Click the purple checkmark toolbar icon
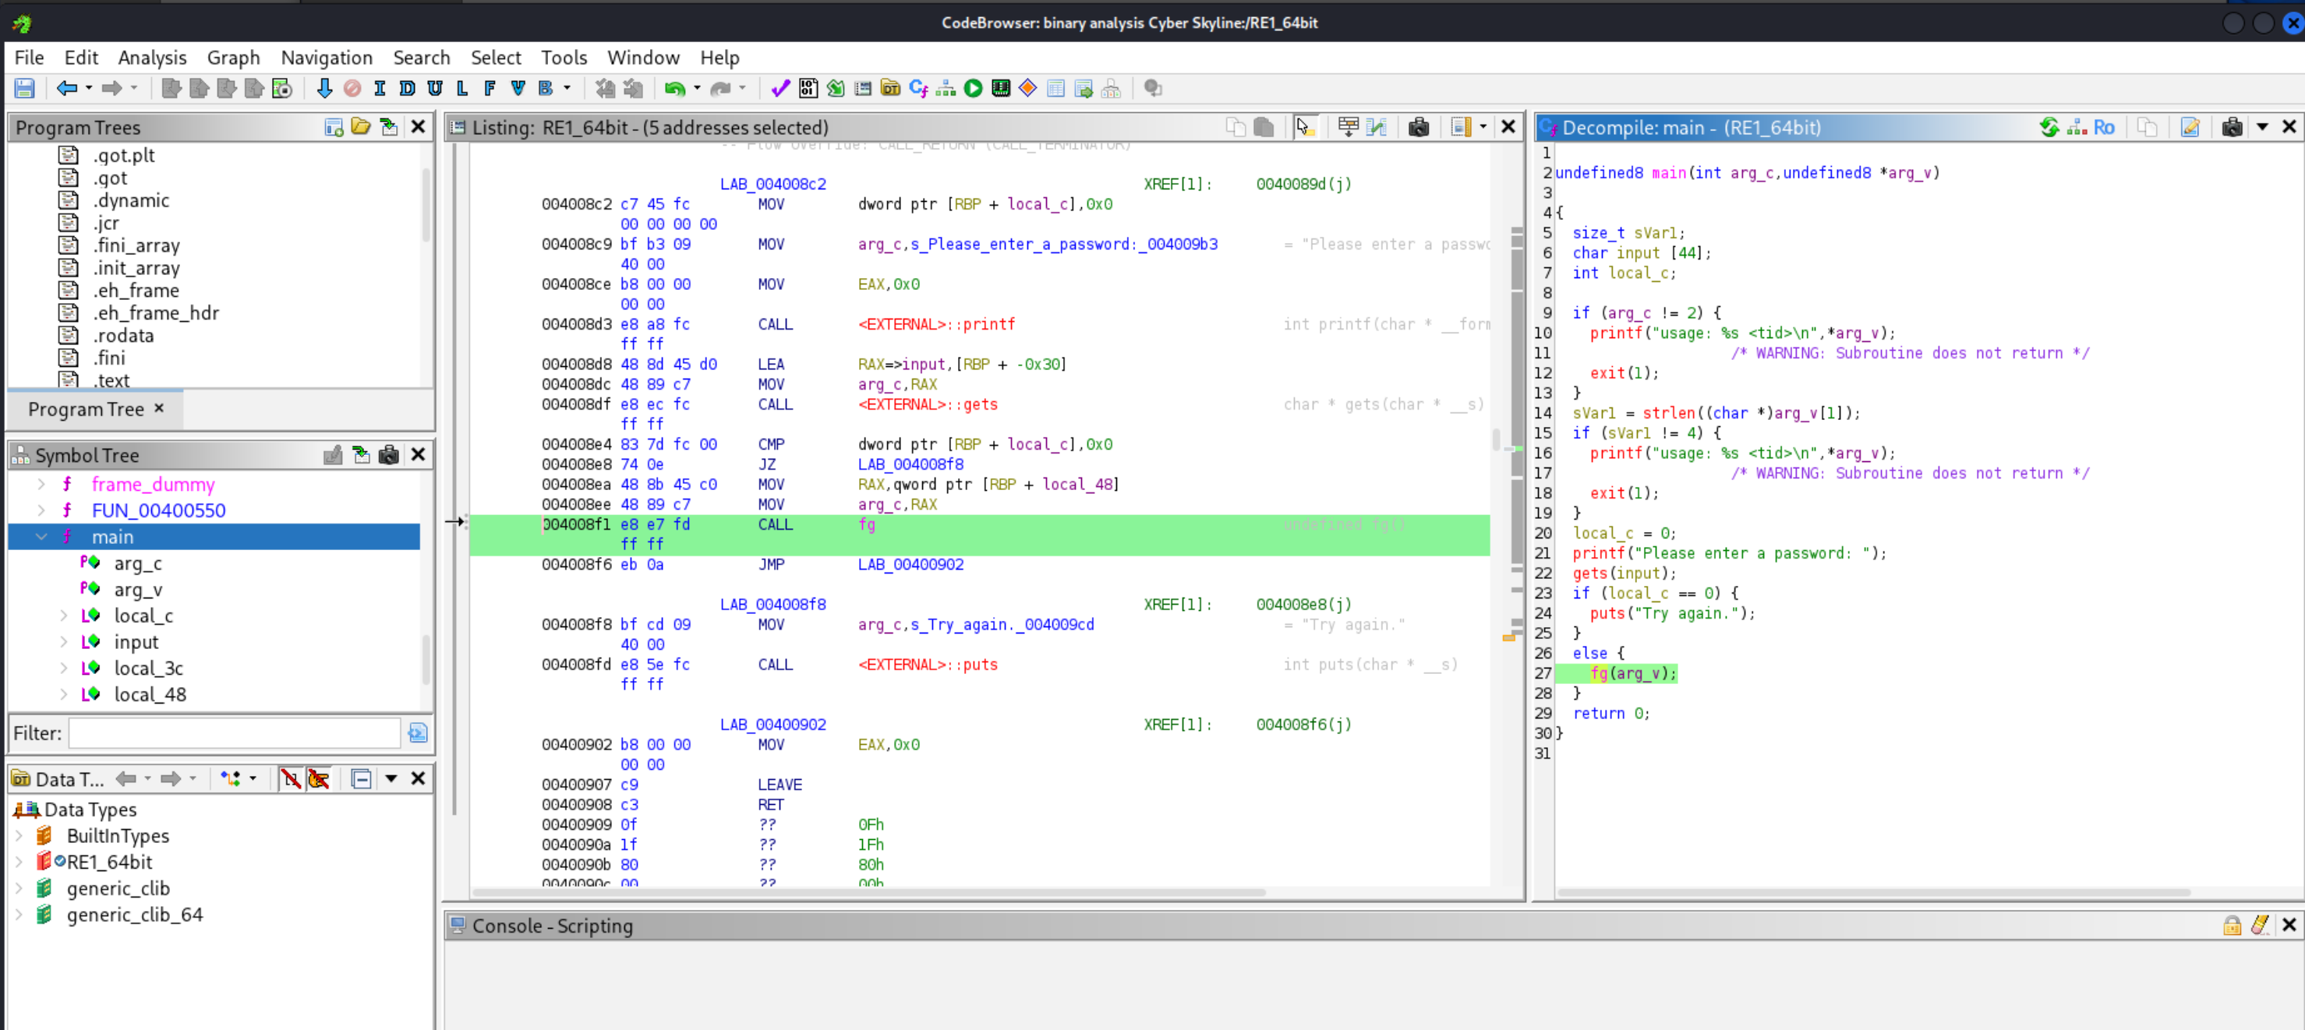The height and width of the screenshot is (1030, 2305). pos(780,87)
